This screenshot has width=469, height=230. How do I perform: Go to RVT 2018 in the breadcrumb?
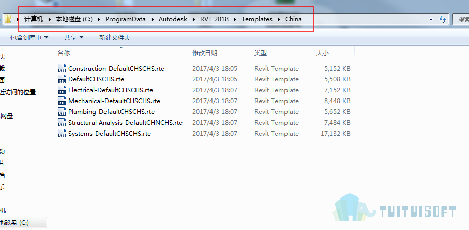tap(214, 19)
